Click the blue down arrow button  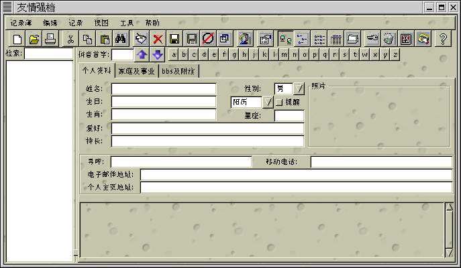(156, 54)
